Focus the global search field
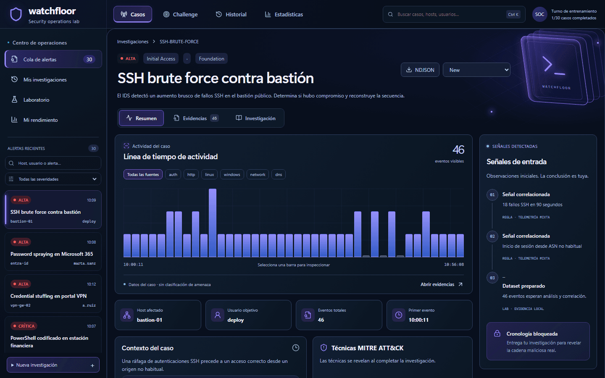Viewport: 605px width, 378px height. (454, 14)
